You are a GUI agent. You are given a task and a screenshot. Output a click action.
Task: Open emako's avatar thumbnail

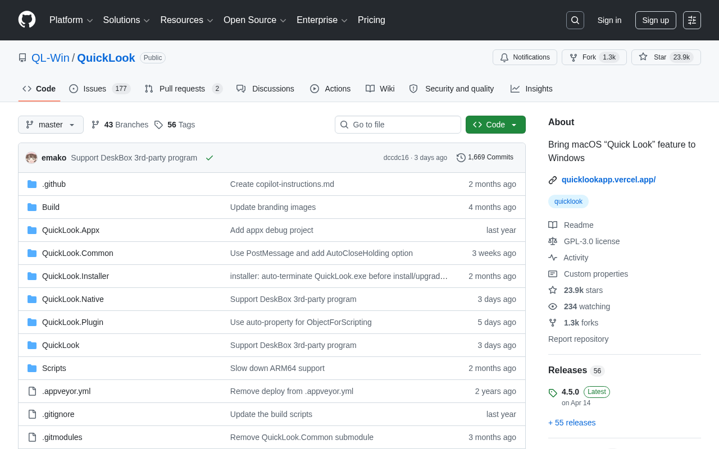(31, 158)
